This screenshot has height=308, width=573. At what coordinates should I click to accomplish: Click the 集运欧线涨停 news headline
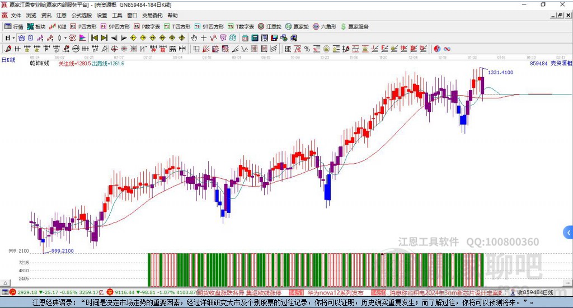coord(264,293)
